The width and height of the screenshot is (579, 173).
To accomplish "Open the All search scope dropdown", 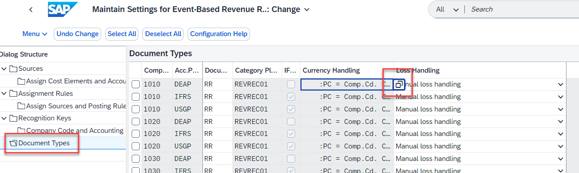I will tap(448, 9).
